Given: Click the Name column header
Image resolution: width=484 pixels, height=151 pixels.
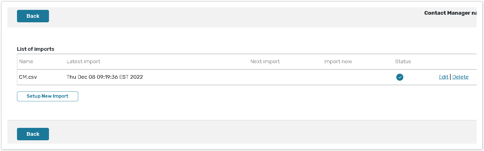Looking at the screenshot, I should coord(26,62).
